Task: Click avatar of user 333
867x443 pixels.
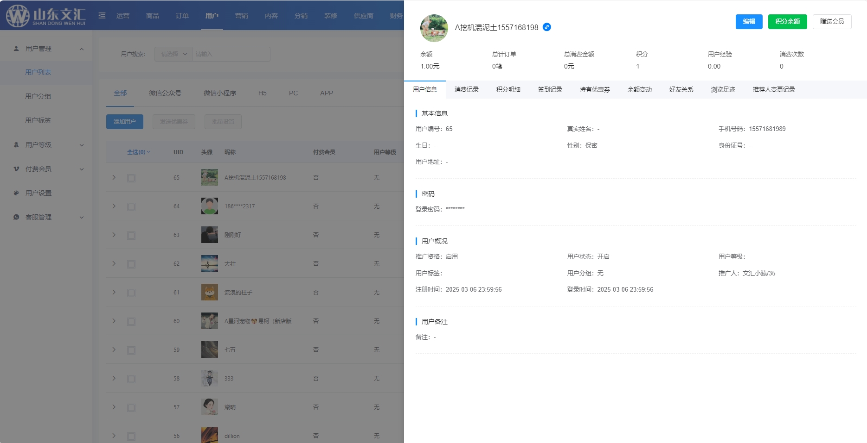Action: pos(210,378)
